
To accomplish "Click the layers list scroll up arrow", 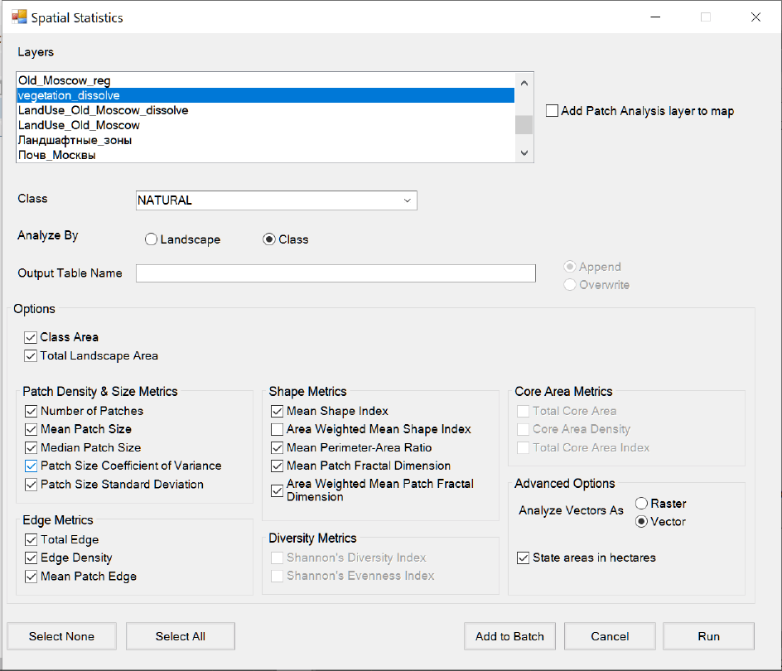I will tap(524, 83).
